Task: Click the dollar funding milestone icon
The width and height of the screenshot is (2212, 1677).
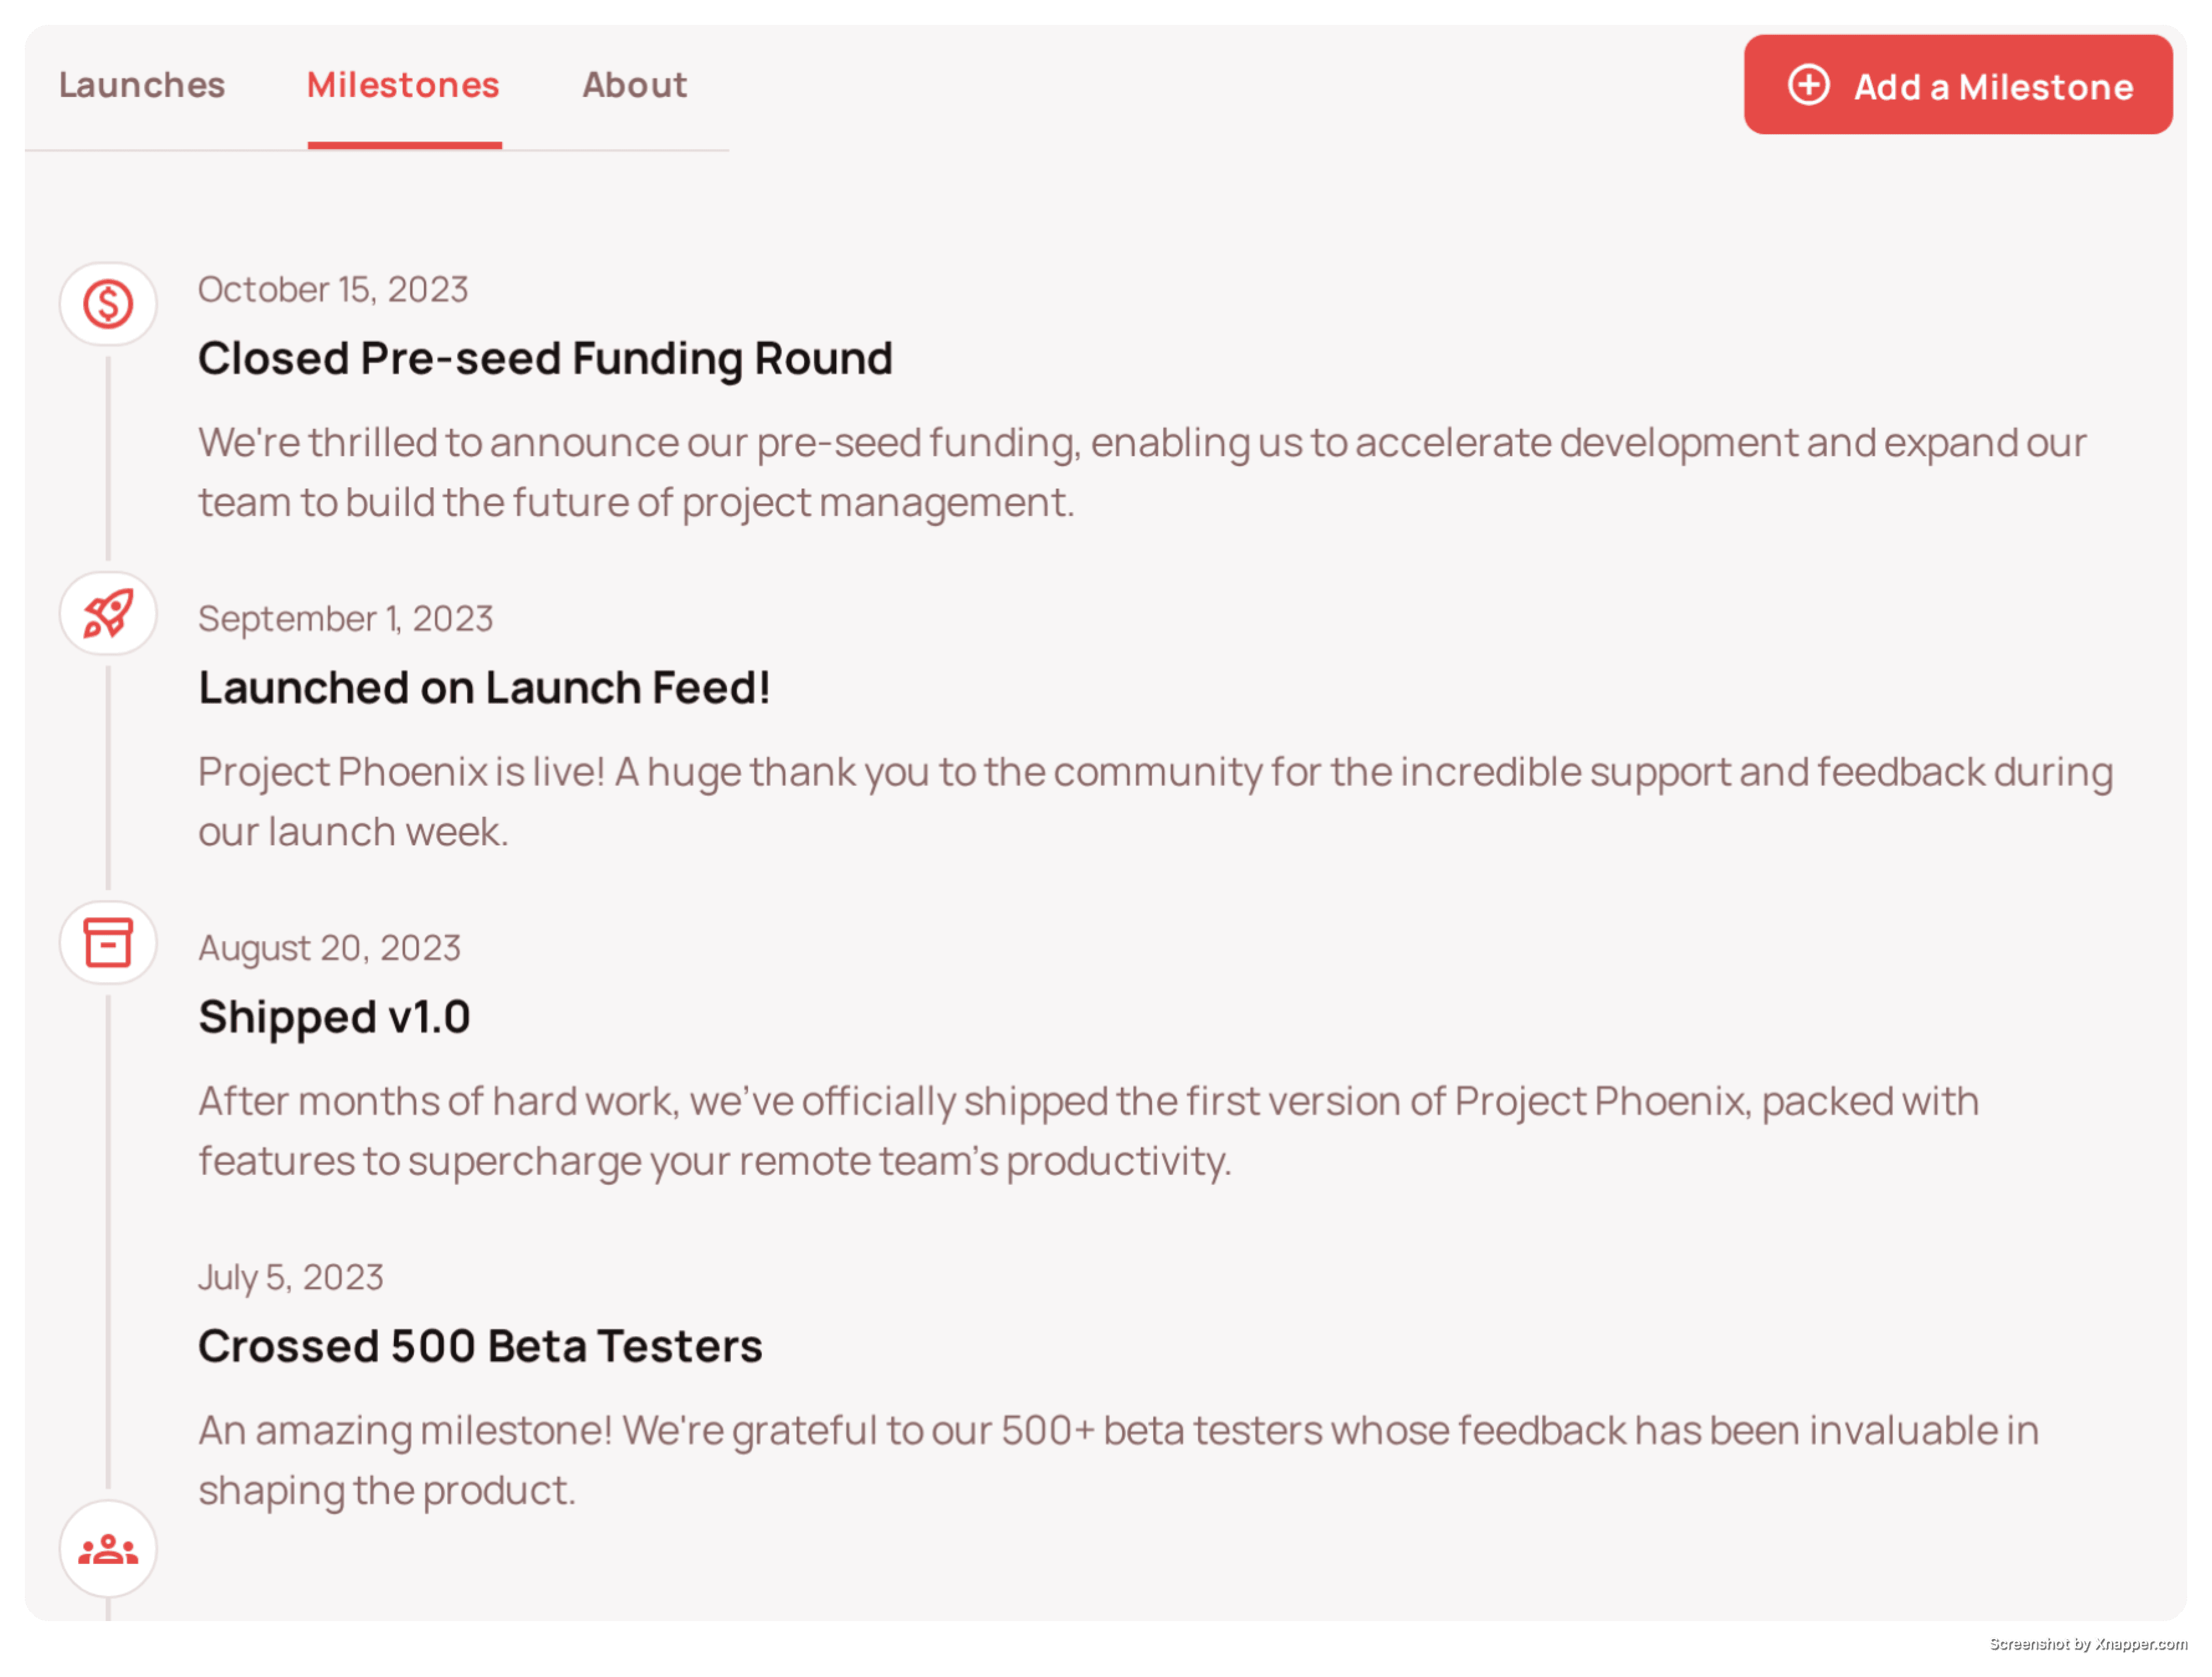Action: 107,304
